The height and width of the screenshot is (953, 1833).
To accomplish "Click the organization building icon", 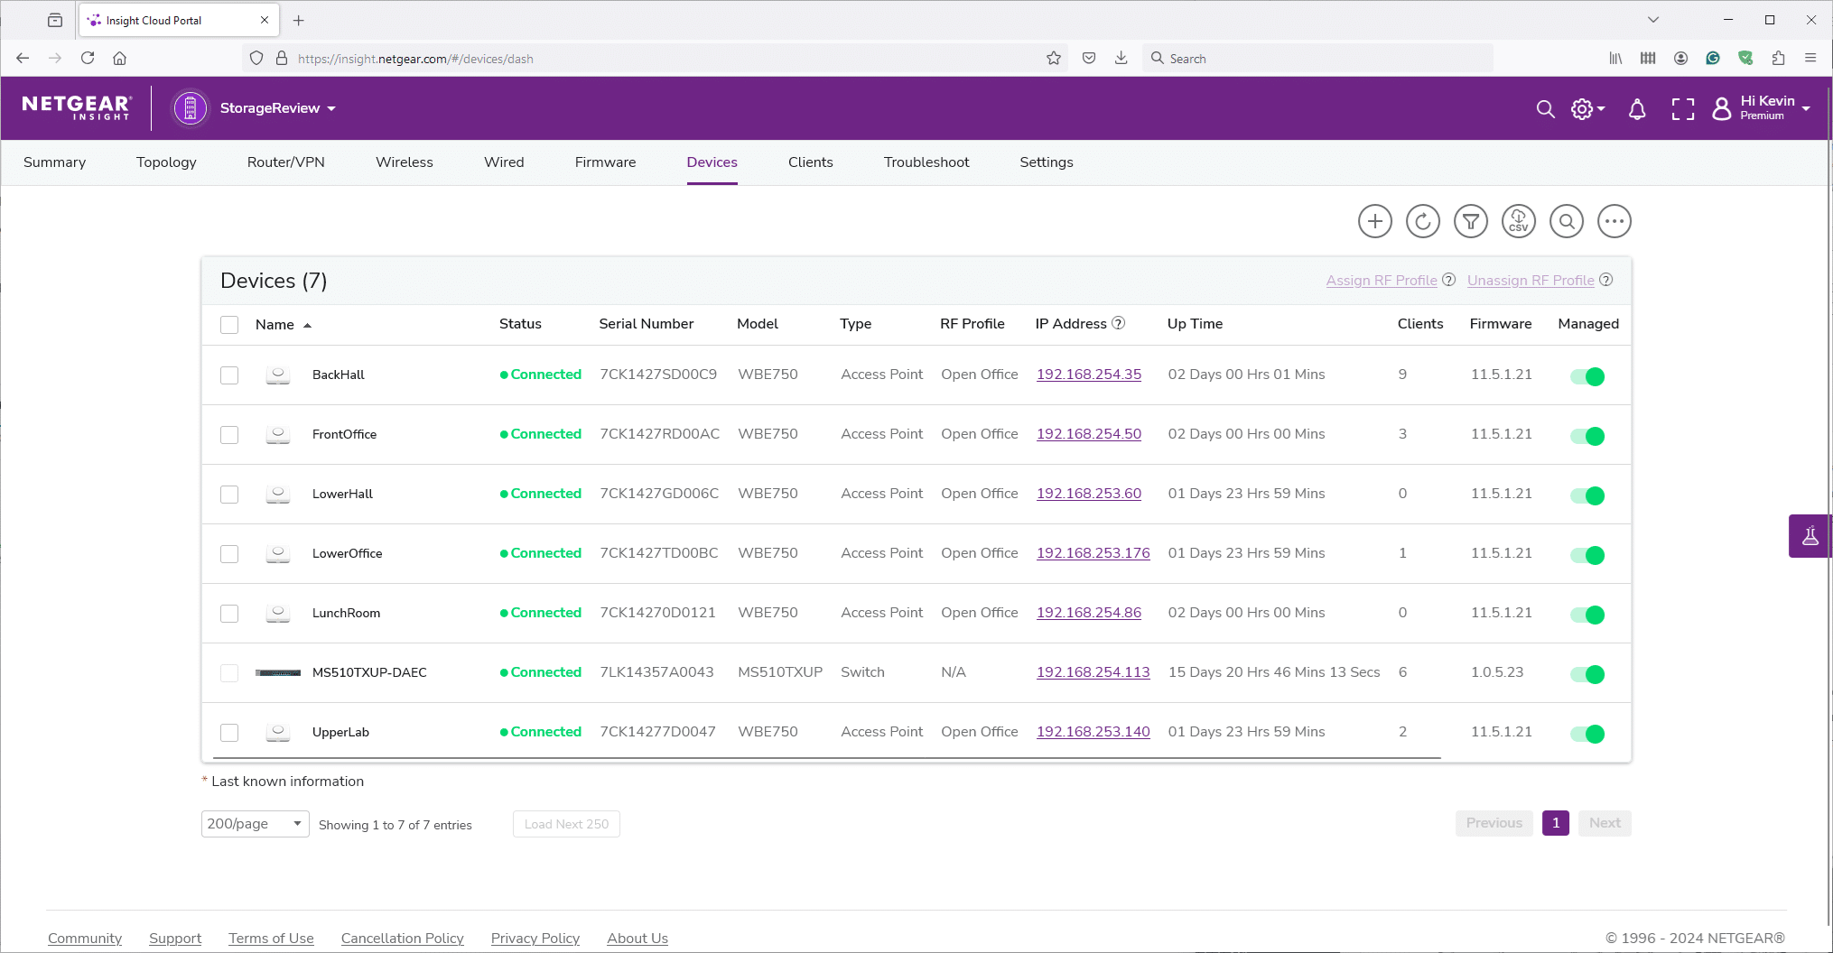I will [x=190, y=108].
